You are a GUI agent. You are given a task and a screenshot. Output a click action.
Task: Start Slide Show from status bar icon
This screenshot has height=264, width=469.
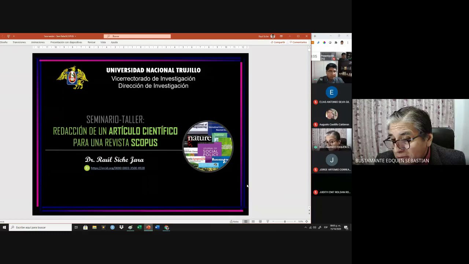(x=268, y=221)
